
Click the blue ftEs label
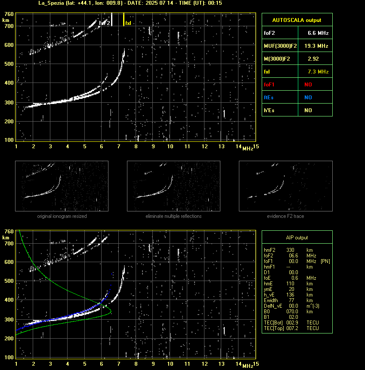(x=269, y=98)
